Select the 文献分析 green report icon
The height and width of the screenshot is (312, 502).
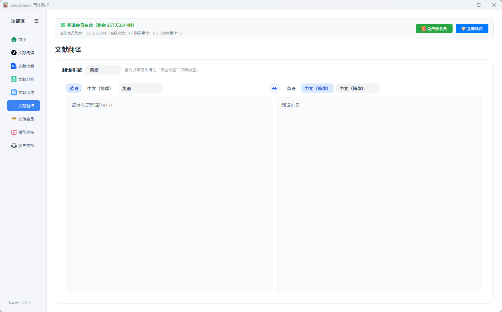pyautogui.click(x=14, y=79)
